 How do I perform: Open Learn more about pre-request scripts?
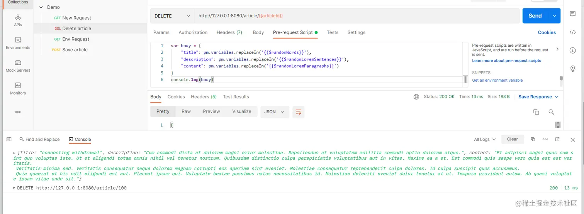coord(506,61)
